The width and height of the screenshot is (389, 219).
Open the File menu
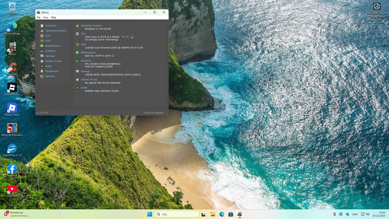click(38, 17)
